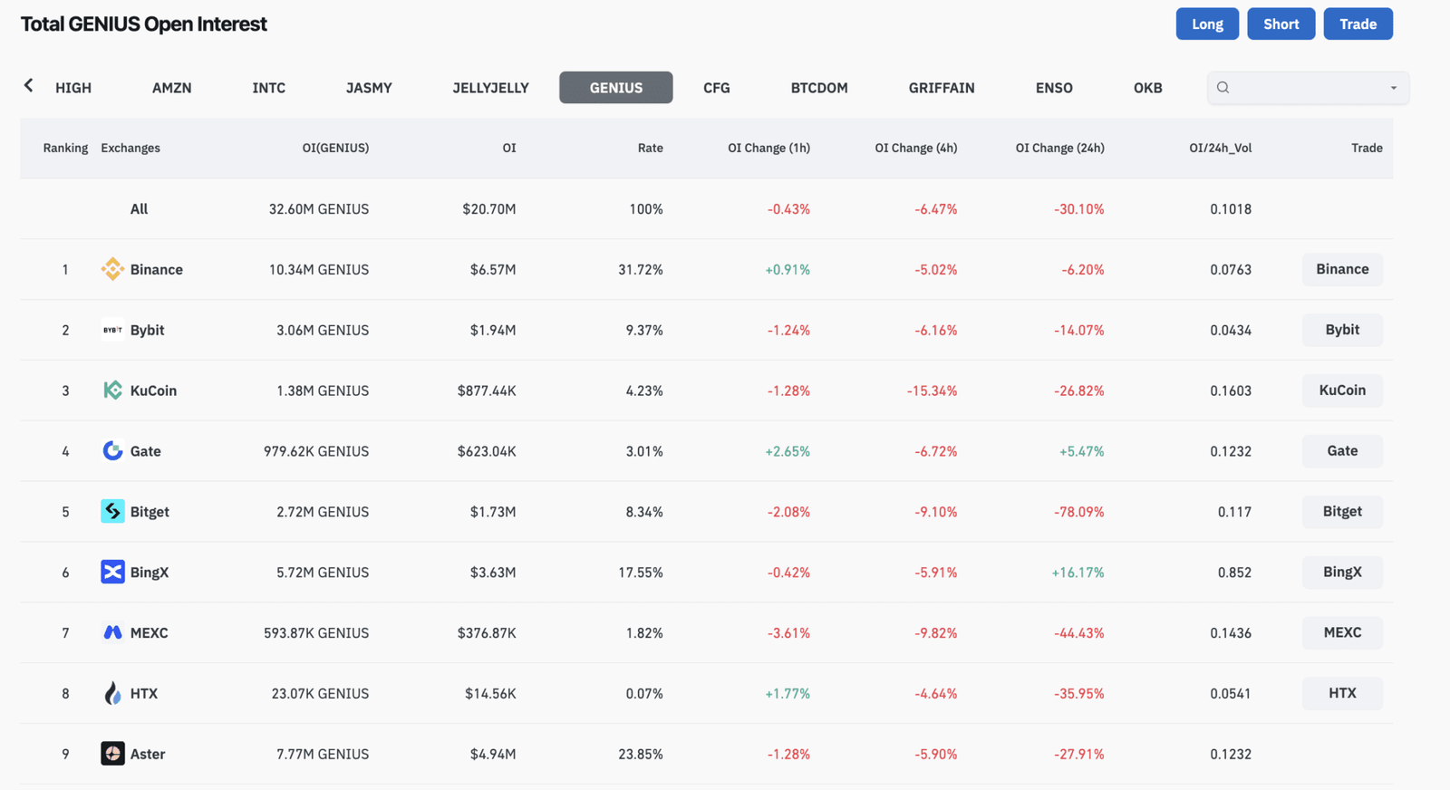Screen dimensions: 1450x790
Task: Click the Aster logo icon
Action: 112,754
